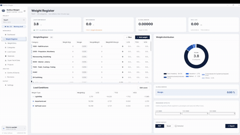This screenshot has width=240, height=135.
Task: Open Projects in the sidebar
Action: point(10,65)
